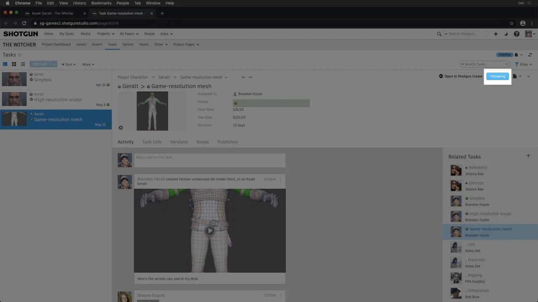The image size is (538, 302).
Task: Select the master-detail layout view icon
Action: point(5,64)
